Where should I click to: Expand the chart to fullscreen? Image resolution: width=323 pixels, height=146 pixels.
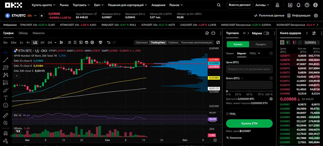coord(218,42)
